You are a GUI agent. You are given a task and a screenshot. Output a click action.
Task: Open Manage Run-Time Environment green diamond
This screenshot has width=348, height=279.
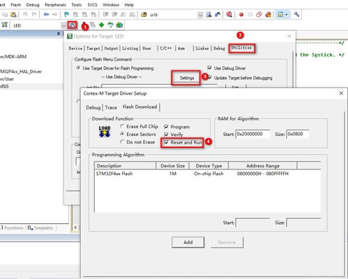coord(102,25)
